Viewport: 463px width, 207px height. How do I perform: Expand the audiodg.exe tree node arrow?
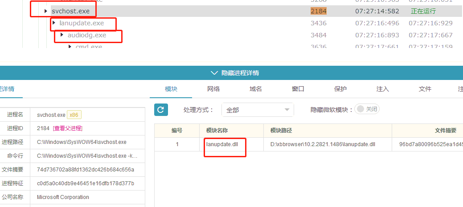pyautogui.click(x=62, y=35)
